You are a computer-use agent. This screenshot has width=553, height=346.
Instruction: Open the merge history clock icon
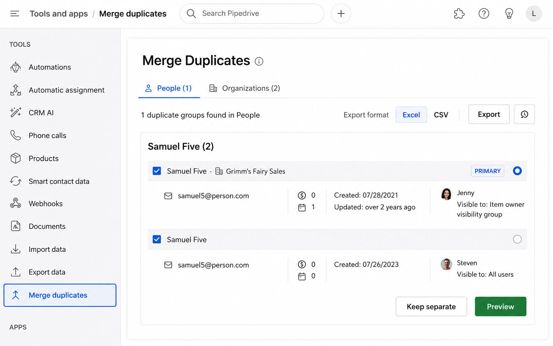[524, 114]
